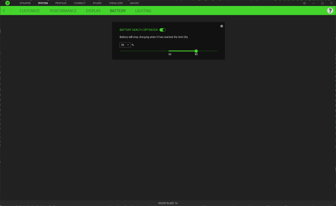Open the Synapse menu item
The height and width of the screenshot is (206, 336).
pyautogui.click(x=25, y=3)
